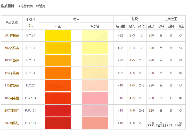The image size is (188, 131).
Task: Click the 本色 swatch for 501柠檬黄
Action: tap(58, 35)
